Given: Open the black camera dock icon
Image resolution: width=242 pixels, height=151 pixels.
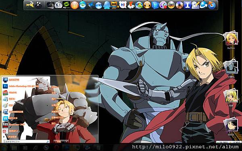Looking at the screenshot, I should click(50, 5).
